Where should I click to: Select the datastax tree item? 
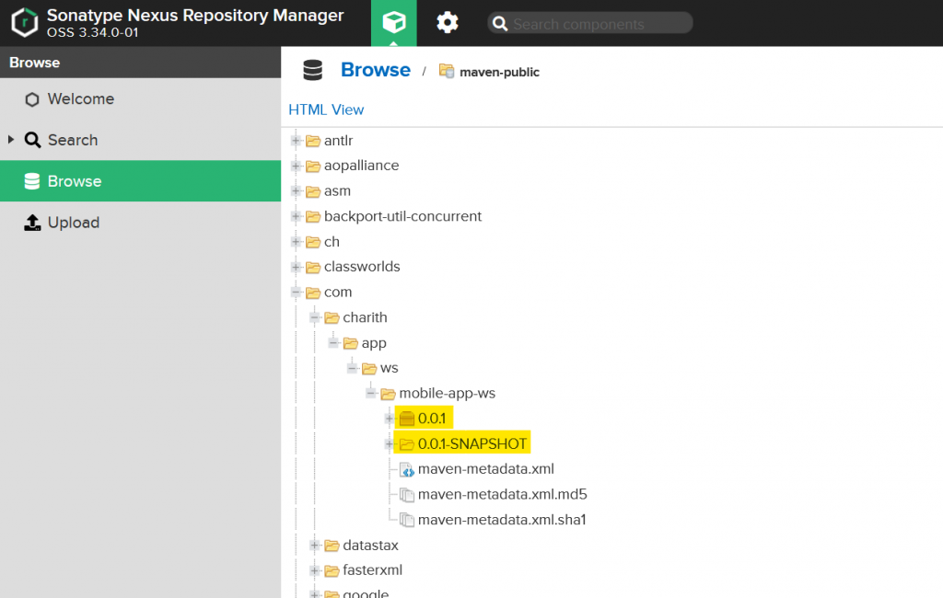(370, 546)
